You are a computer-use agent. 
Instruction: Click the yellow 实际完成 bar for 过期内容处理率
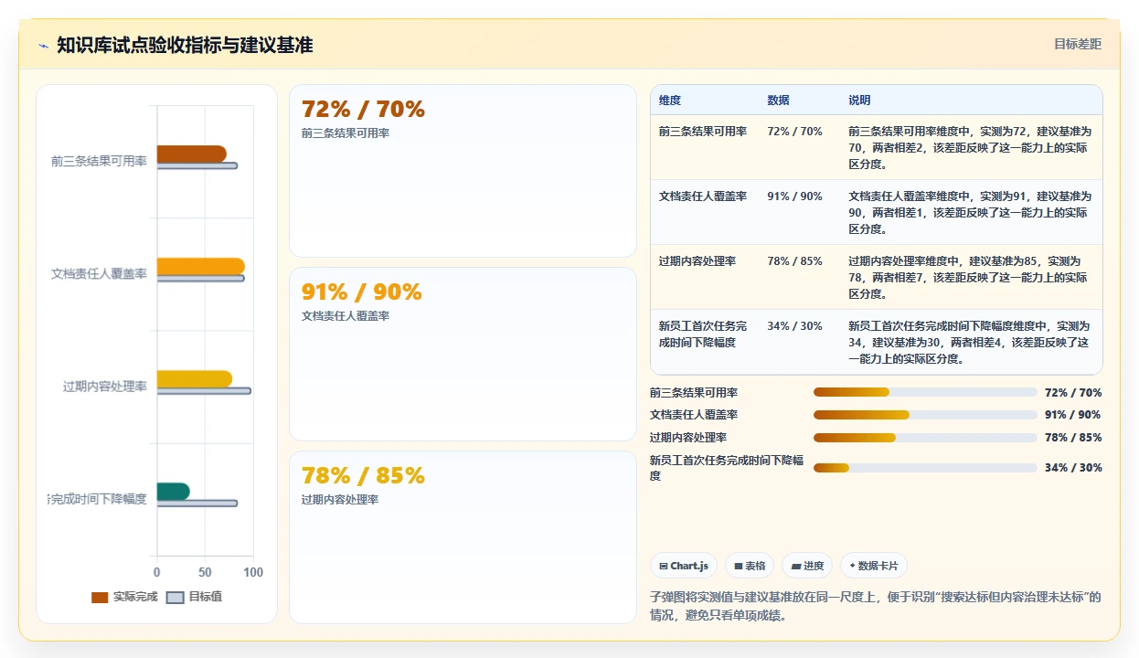click(195, 379)
